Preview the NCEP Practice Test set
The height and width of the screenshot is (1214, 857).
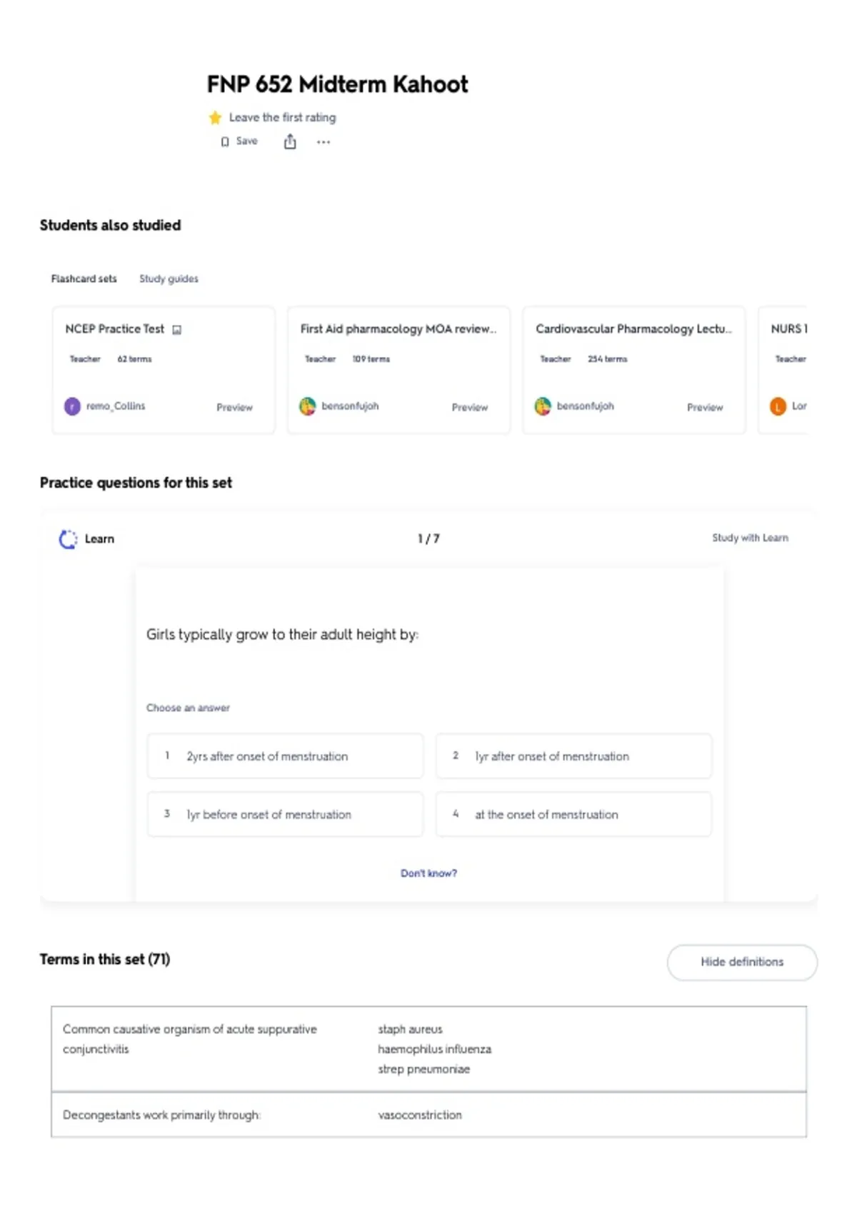(x=234, y=407)
